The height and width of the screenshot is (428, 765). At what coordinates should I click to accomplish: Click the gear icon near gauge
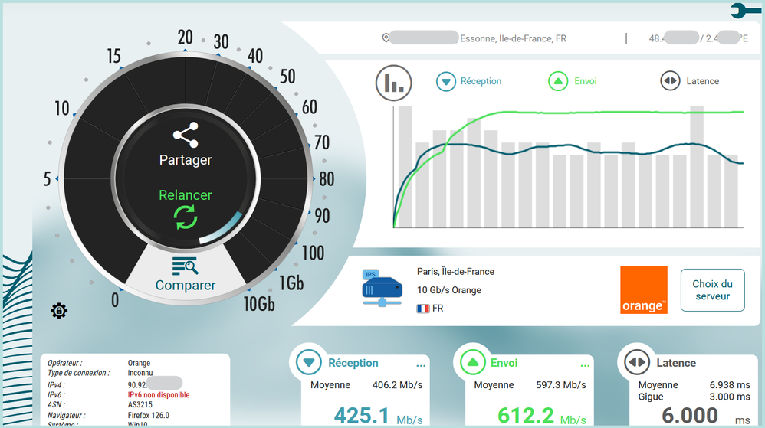[x=59, y=311]
